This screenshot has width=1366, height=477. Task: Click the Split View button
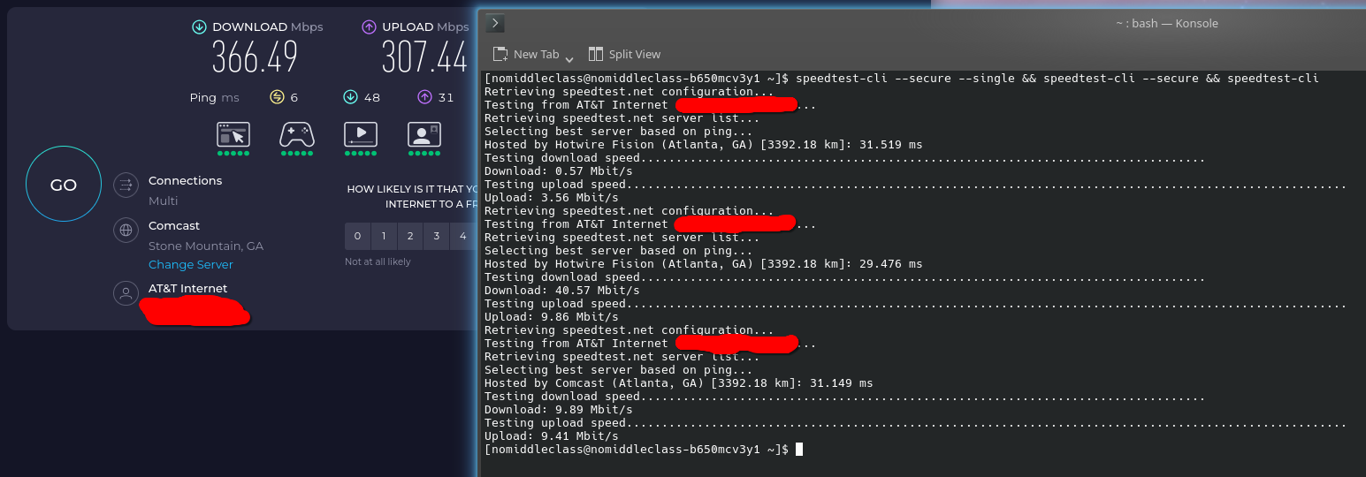point(624,54)
